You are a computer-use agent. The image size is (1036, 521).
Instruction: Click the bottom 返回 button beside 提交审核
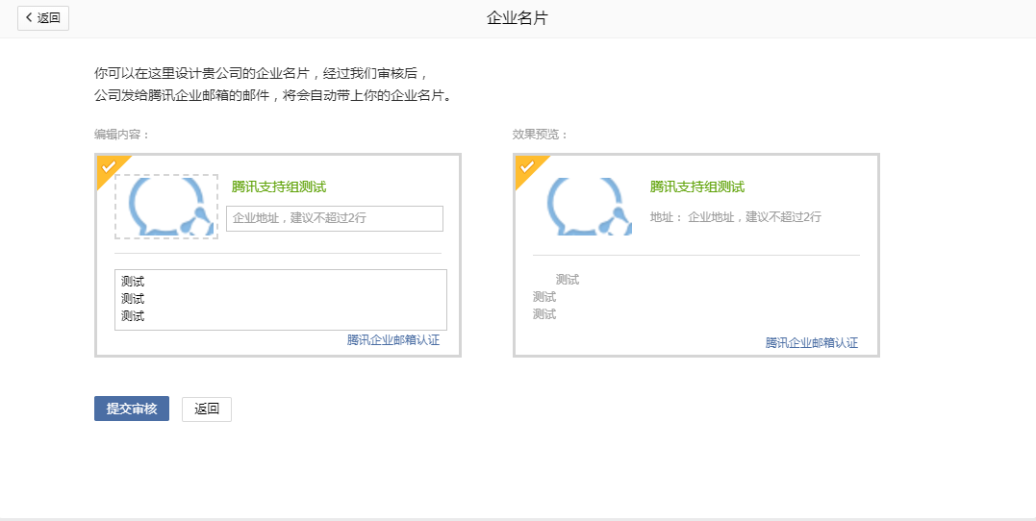pos(207,409)
